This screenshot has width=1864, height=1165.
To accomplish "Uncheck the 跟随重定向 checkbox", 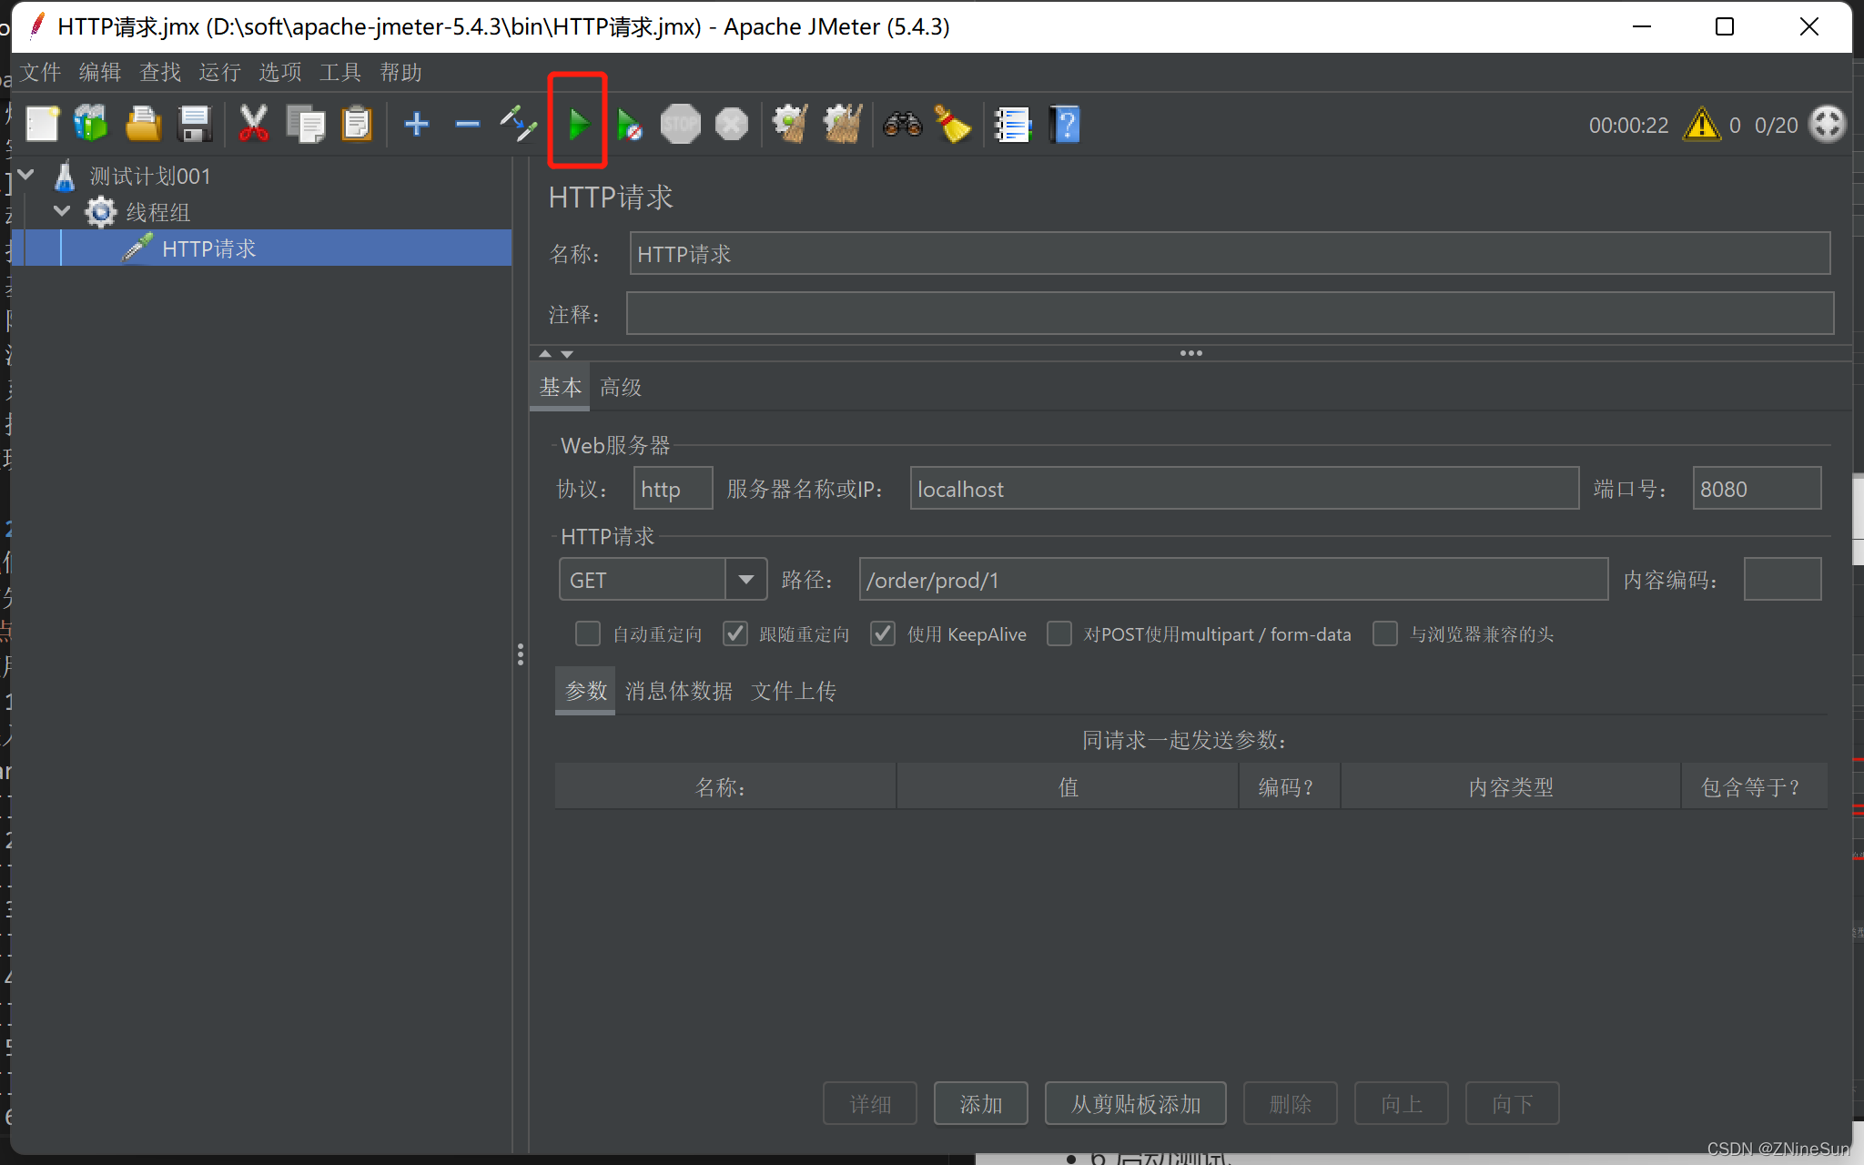I will (735, 633).
